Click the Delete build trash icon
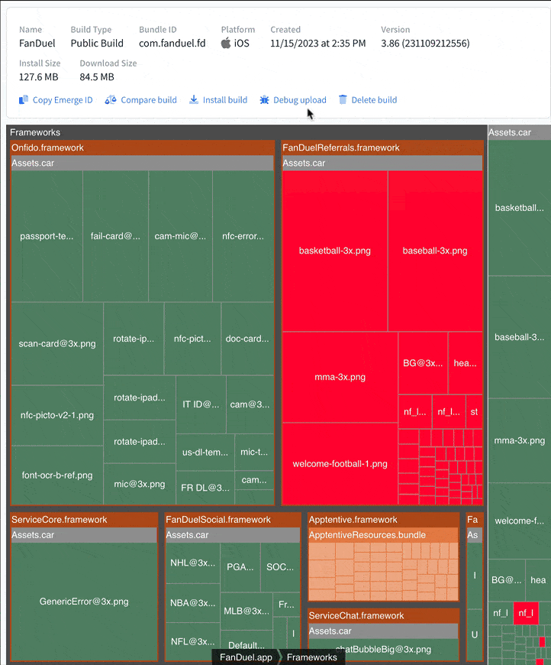 pos(343,100)
